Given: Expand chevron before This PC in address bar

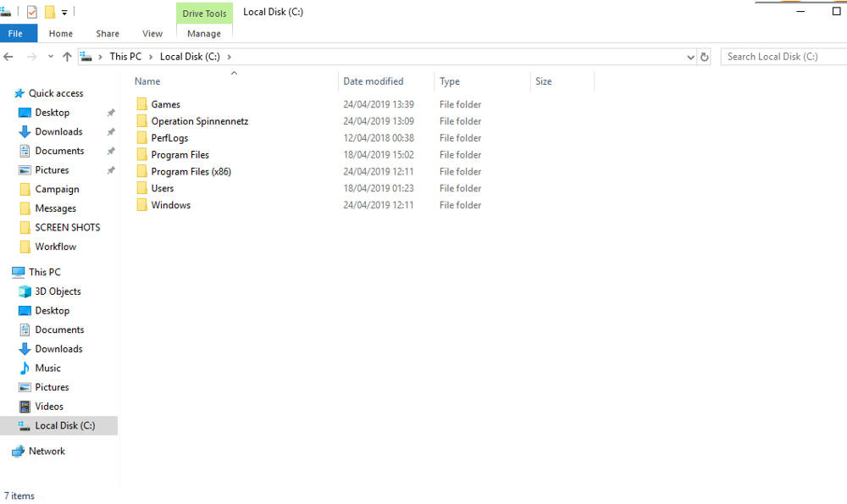Looking at the screenshot, I should tap(100, 57).
